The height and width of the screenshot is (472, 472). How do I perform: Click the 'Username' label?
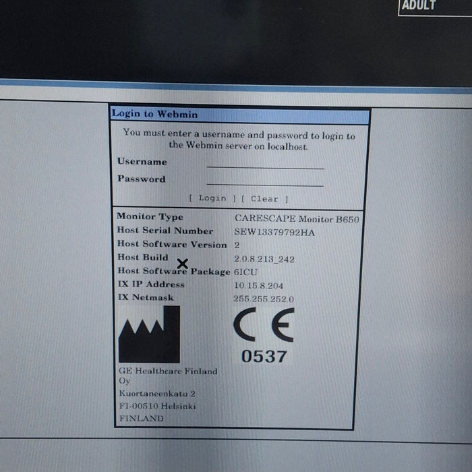point(142,162)
